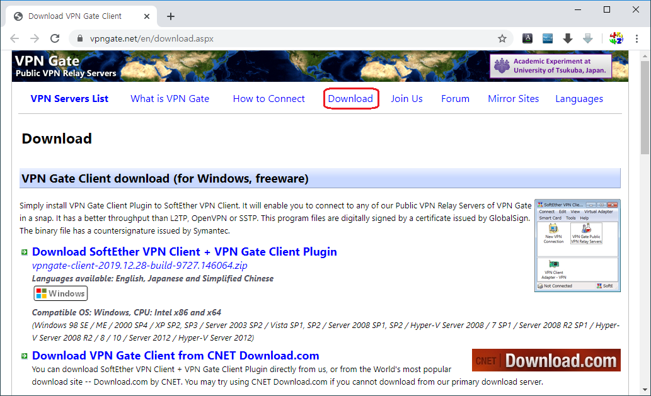Open the Academic Experiment Tsukuba banner
This screenshot has width=651, height=396.
click(x=551, y=66)
